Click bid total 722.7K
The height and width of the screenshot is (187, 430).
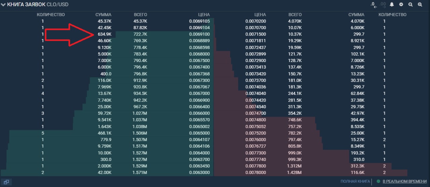pyautogui.click(x=140, y=34)
